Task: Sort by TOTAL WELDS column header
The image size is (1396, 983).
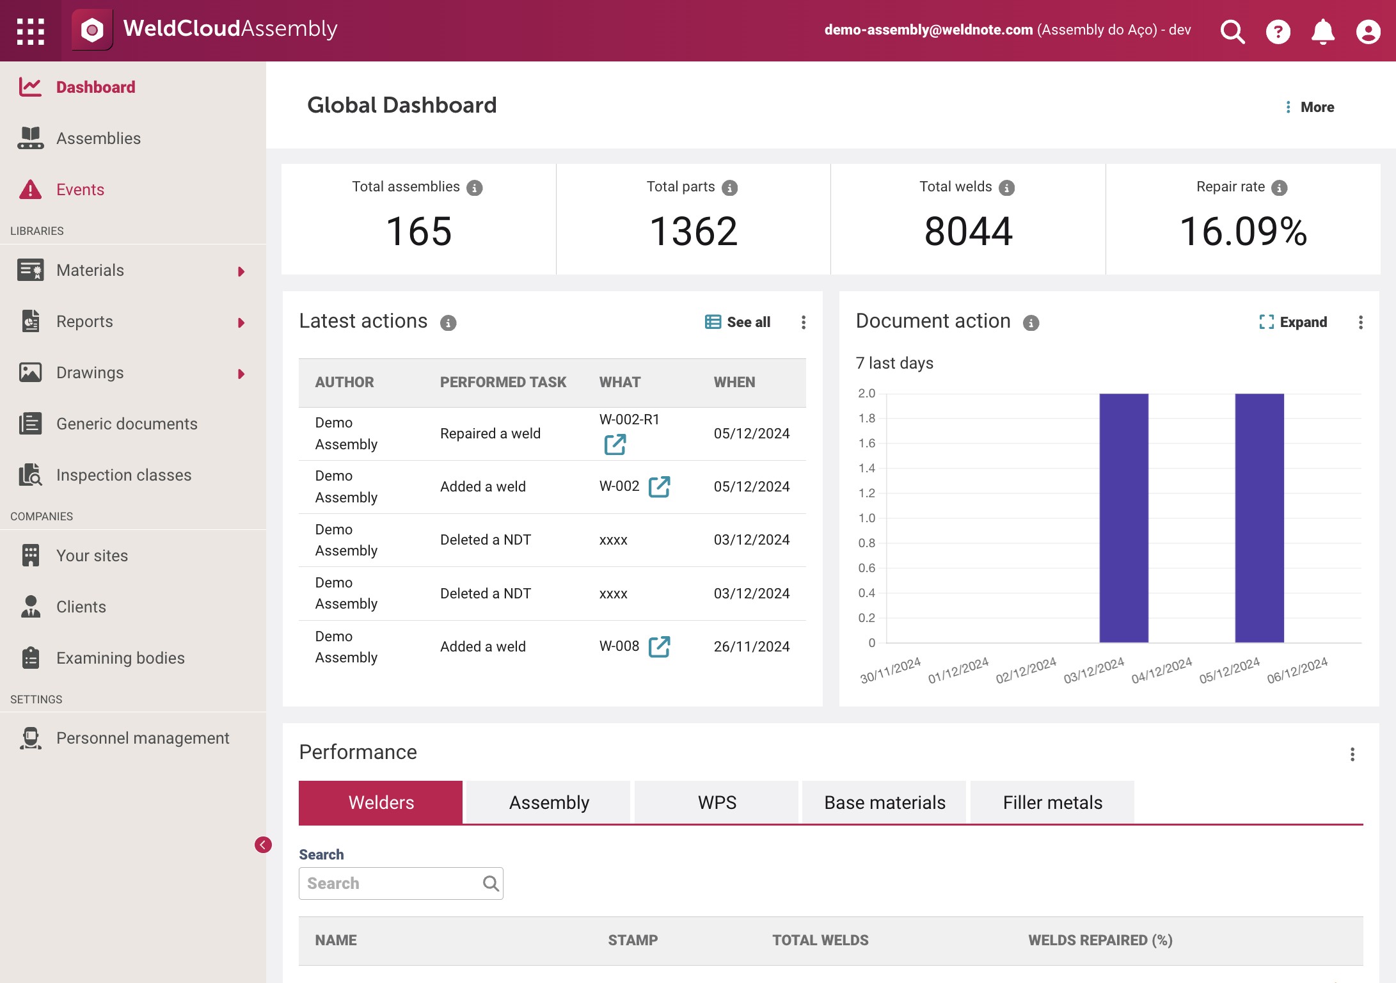Action: coord(820,941)
